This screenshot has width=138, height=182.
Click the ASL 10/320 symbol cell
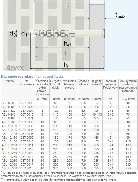9,168
